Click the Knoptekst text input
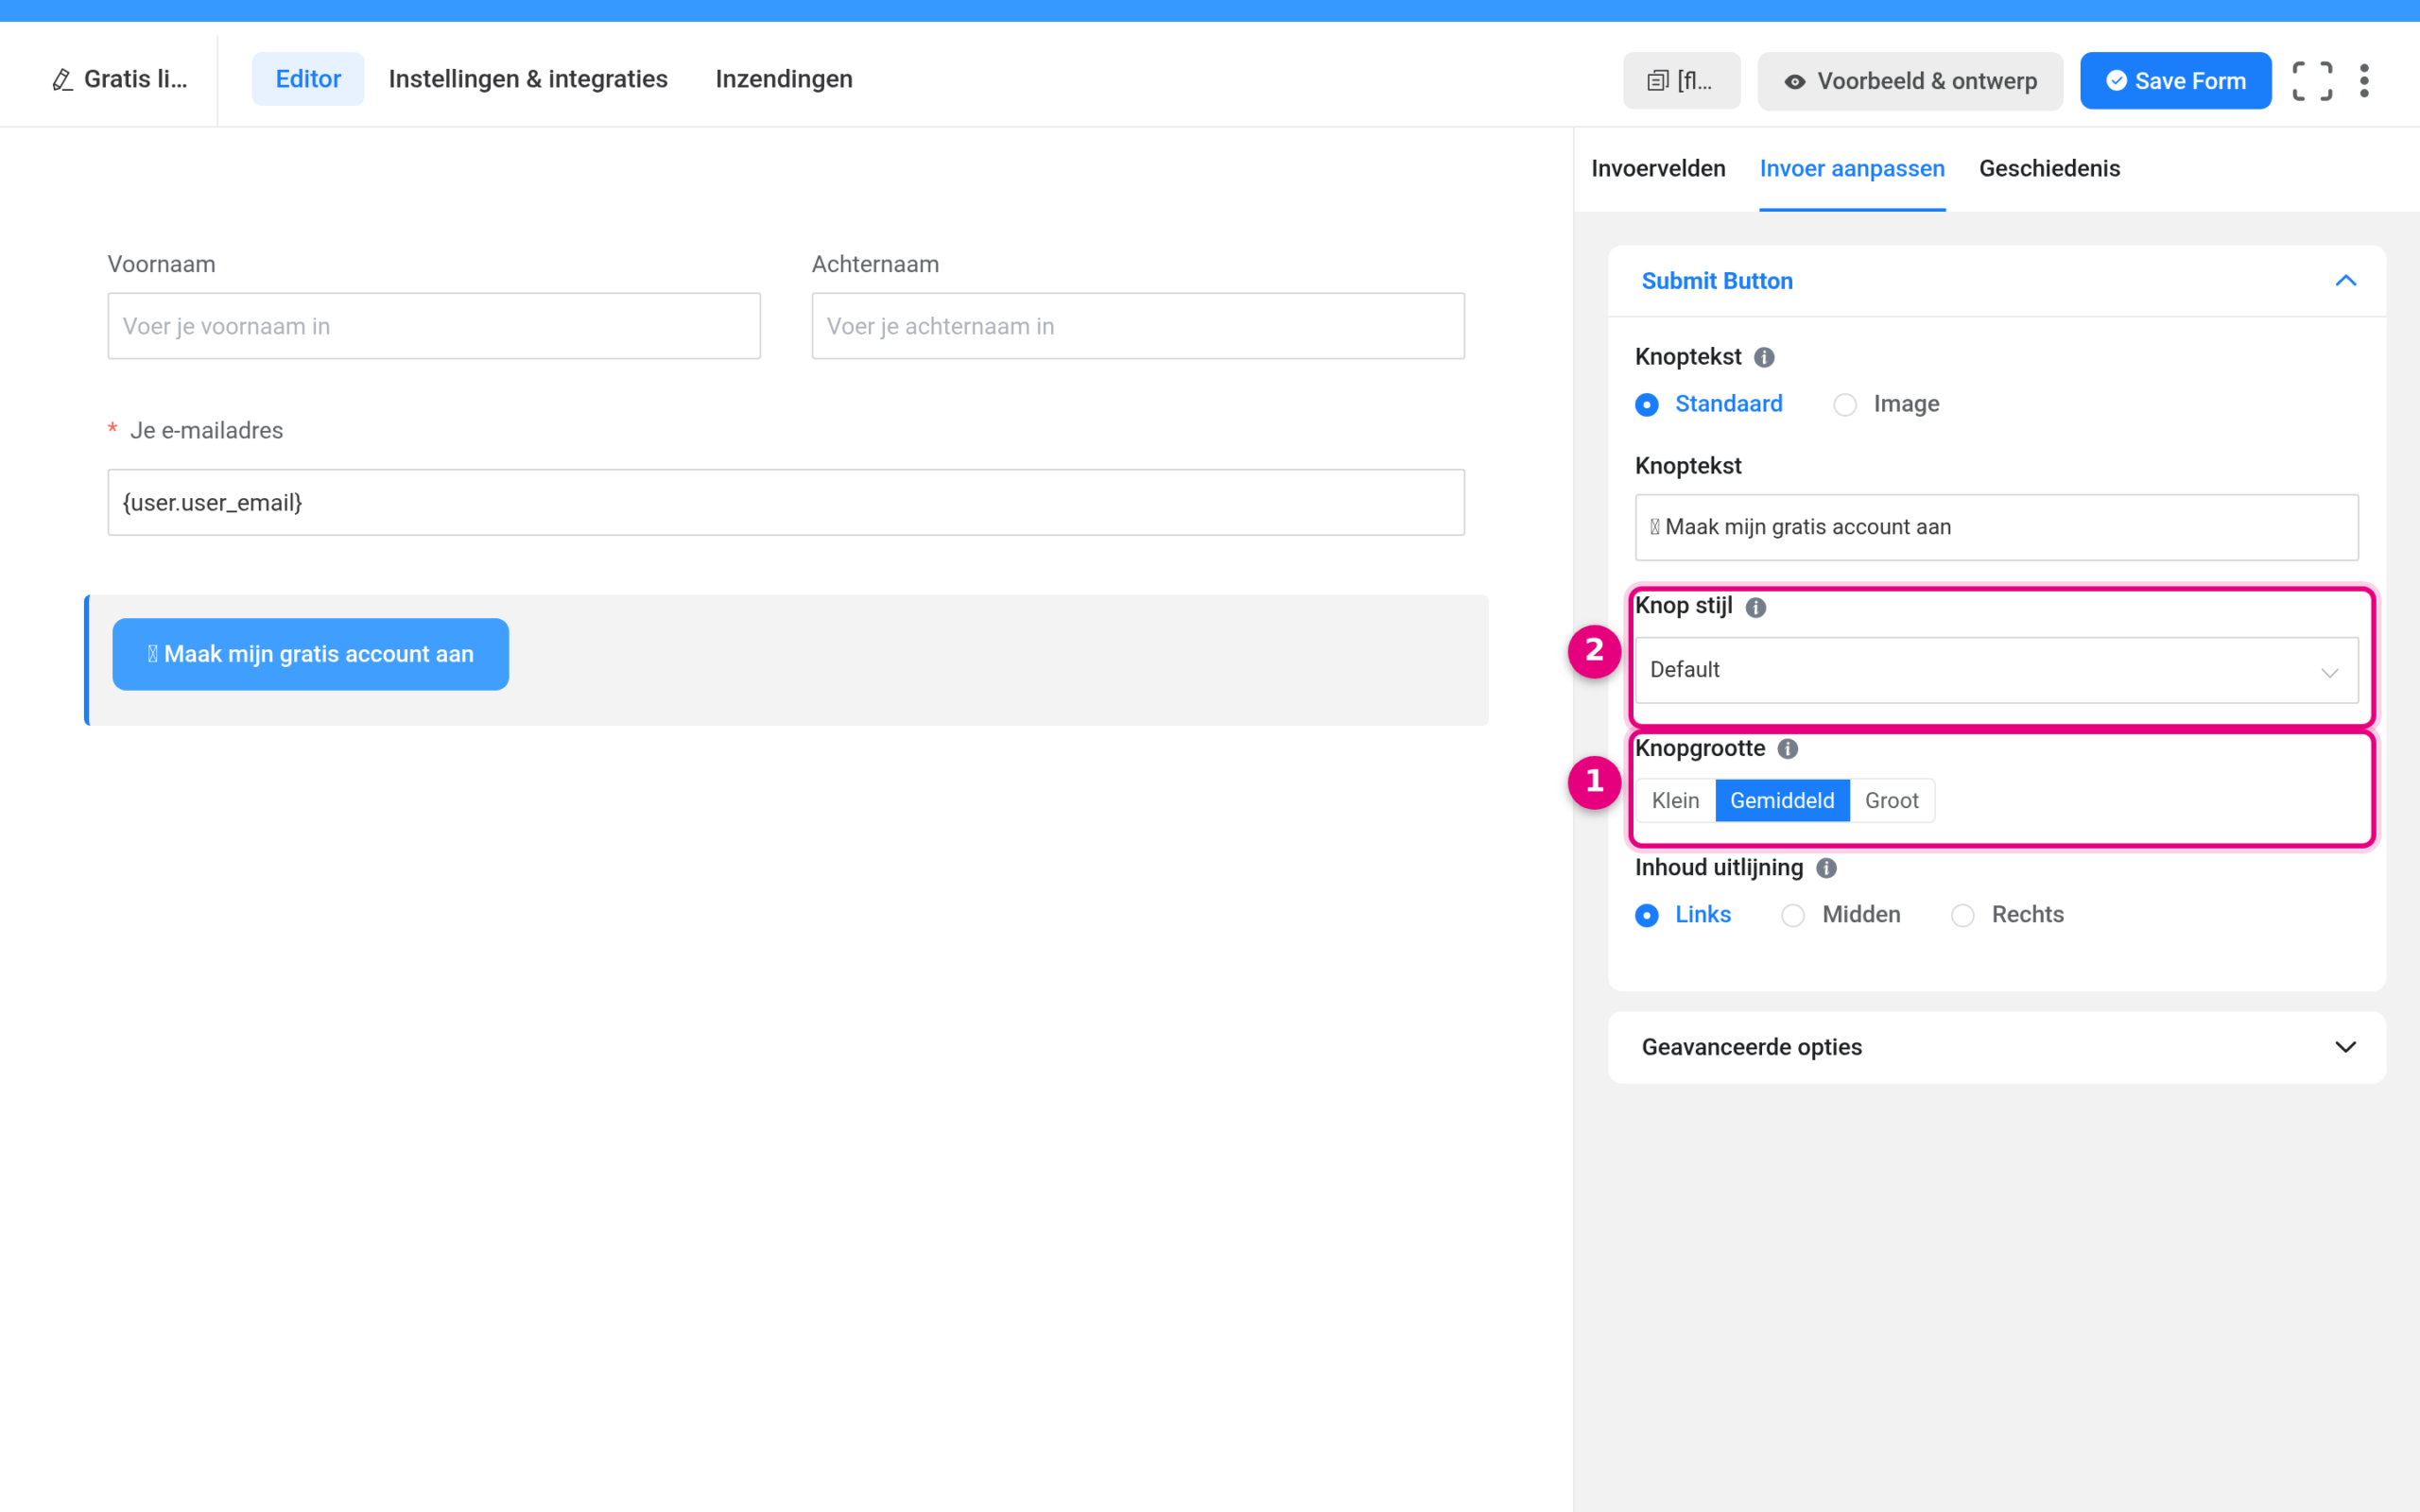This screenshot has width=2420, height=1512. coord(1996,527)
